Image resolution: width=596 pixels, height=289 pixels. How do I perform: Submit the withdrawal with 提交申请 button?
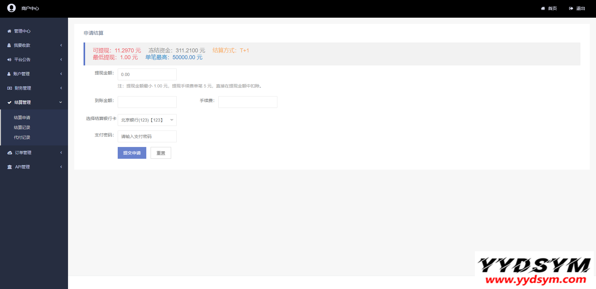click(132, 153)
